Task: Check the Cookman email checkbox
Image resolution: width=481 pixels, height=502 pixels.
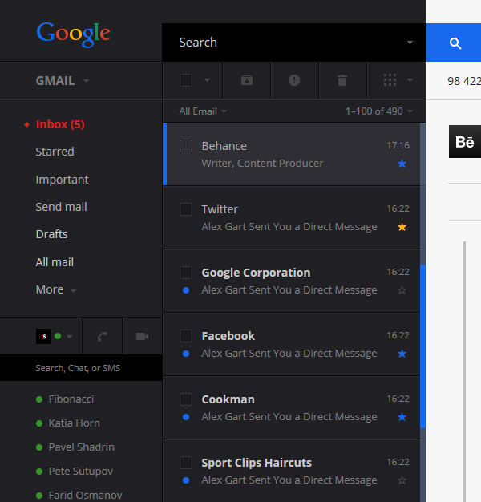Action: click(186, 399)
